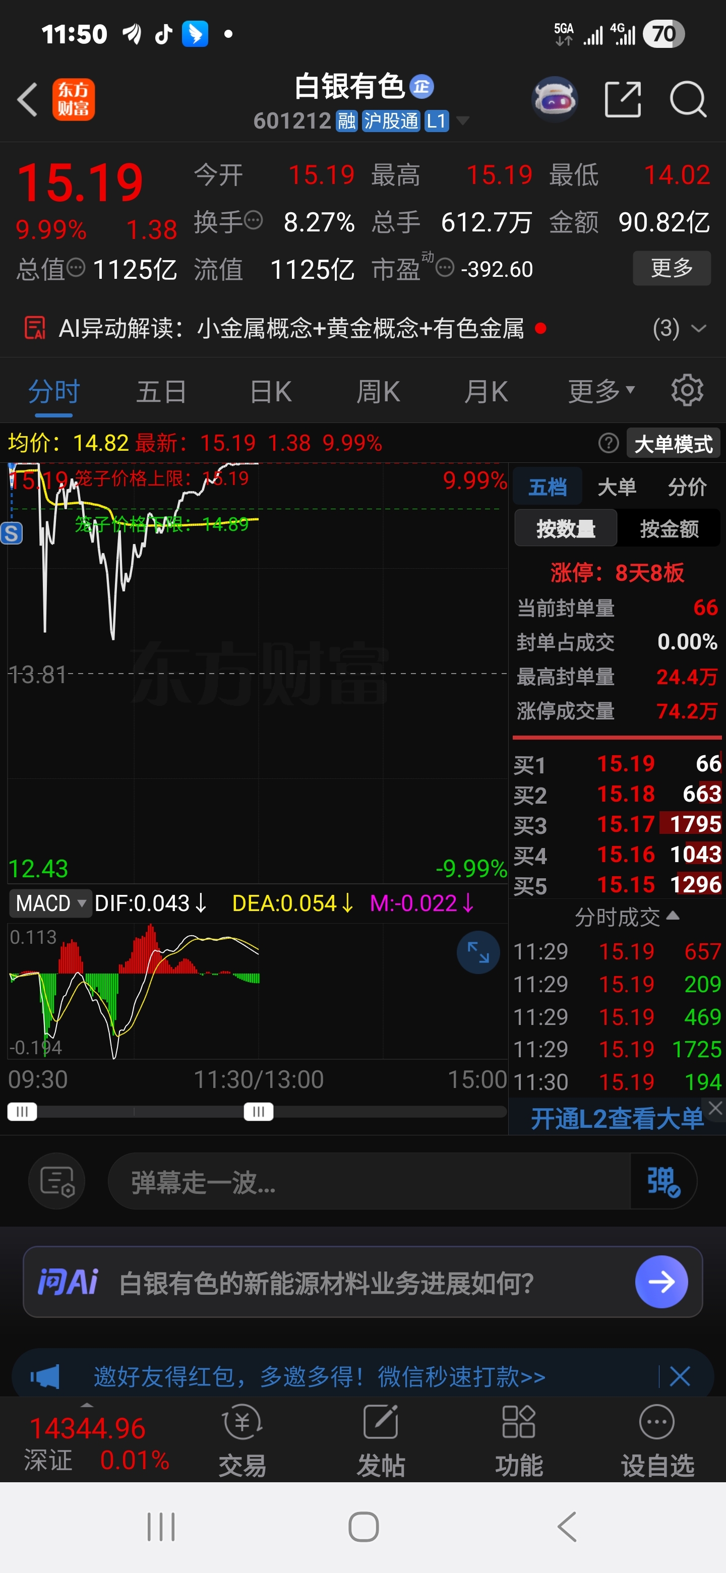Close the 开通L2 banner
Viewport: 726px width, 1573px height.
pos(715,1107)
